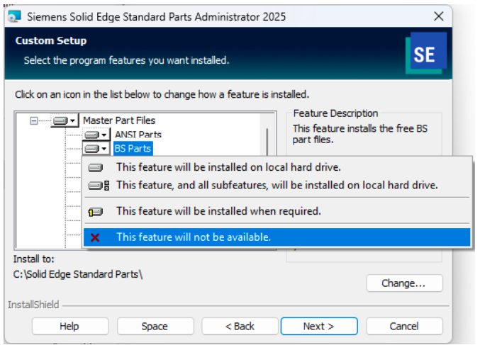The image size is (480, 345).
Task: Click the Space button
Action: [x=155, y=327]
